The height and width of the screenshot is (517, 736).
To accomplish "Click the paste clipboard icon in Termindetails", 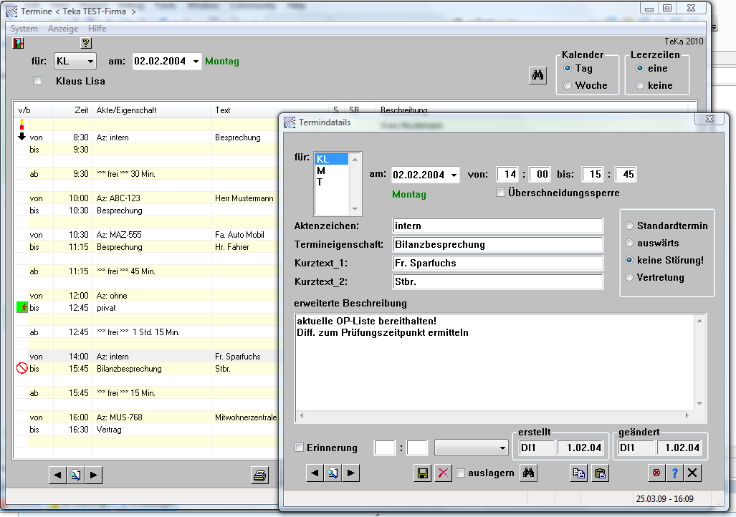I will [x=600, y=473].
